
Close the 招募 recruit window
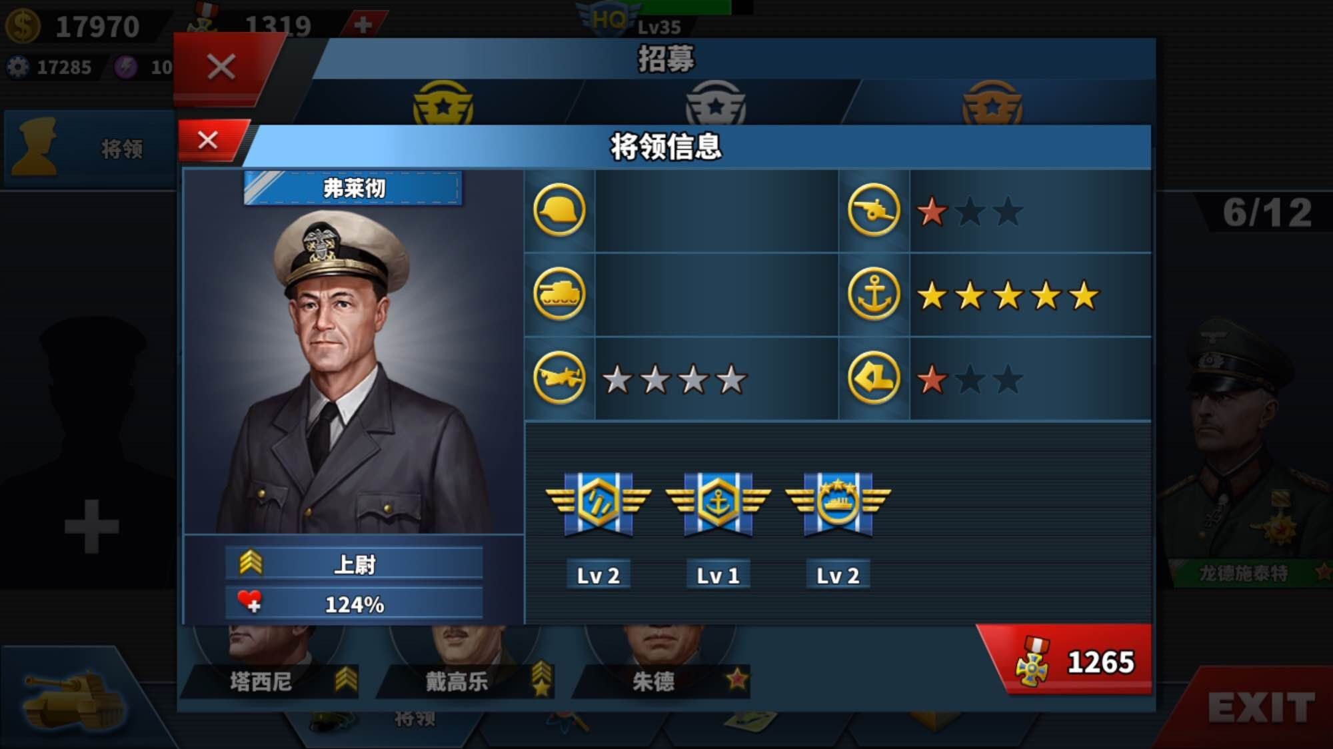pos(221,68)
